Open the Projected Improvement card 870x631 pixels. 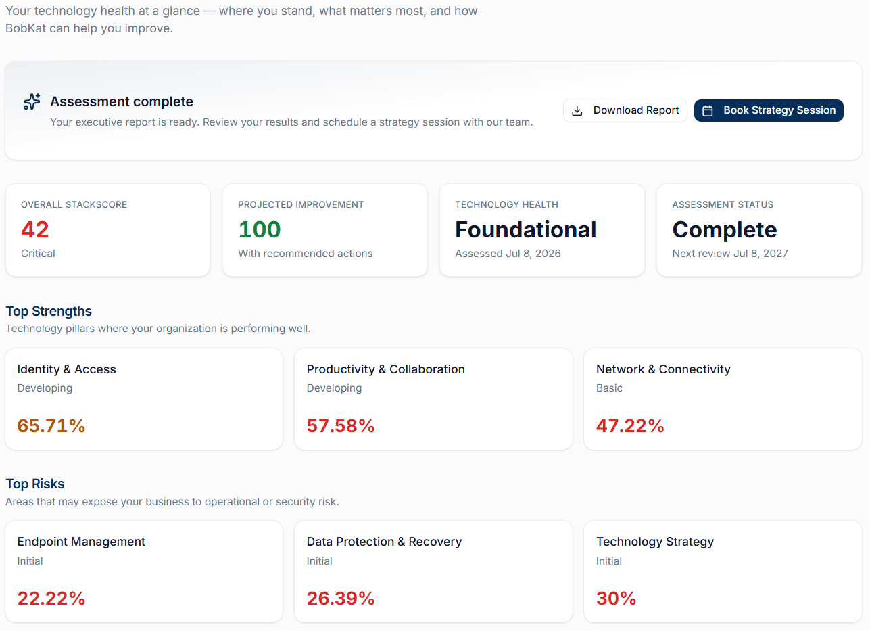(x=325, y=230)
